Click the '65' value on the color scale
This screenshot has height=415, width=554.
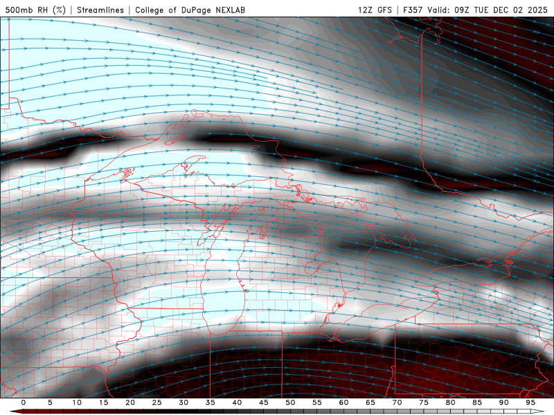[x=370, y=403]
